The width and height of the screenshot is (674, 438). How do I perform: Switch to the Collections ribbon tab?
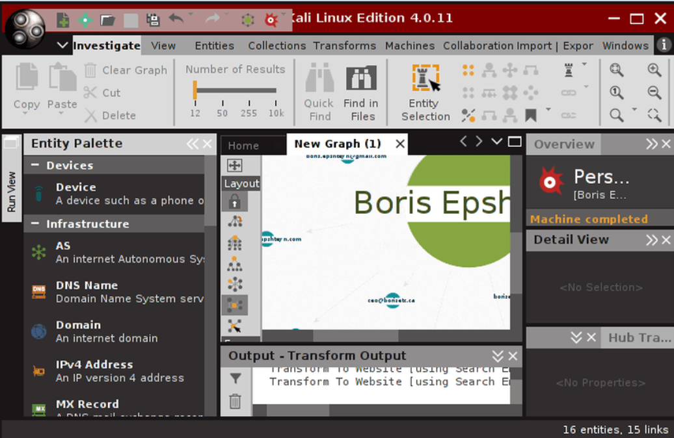pos(277,45)
